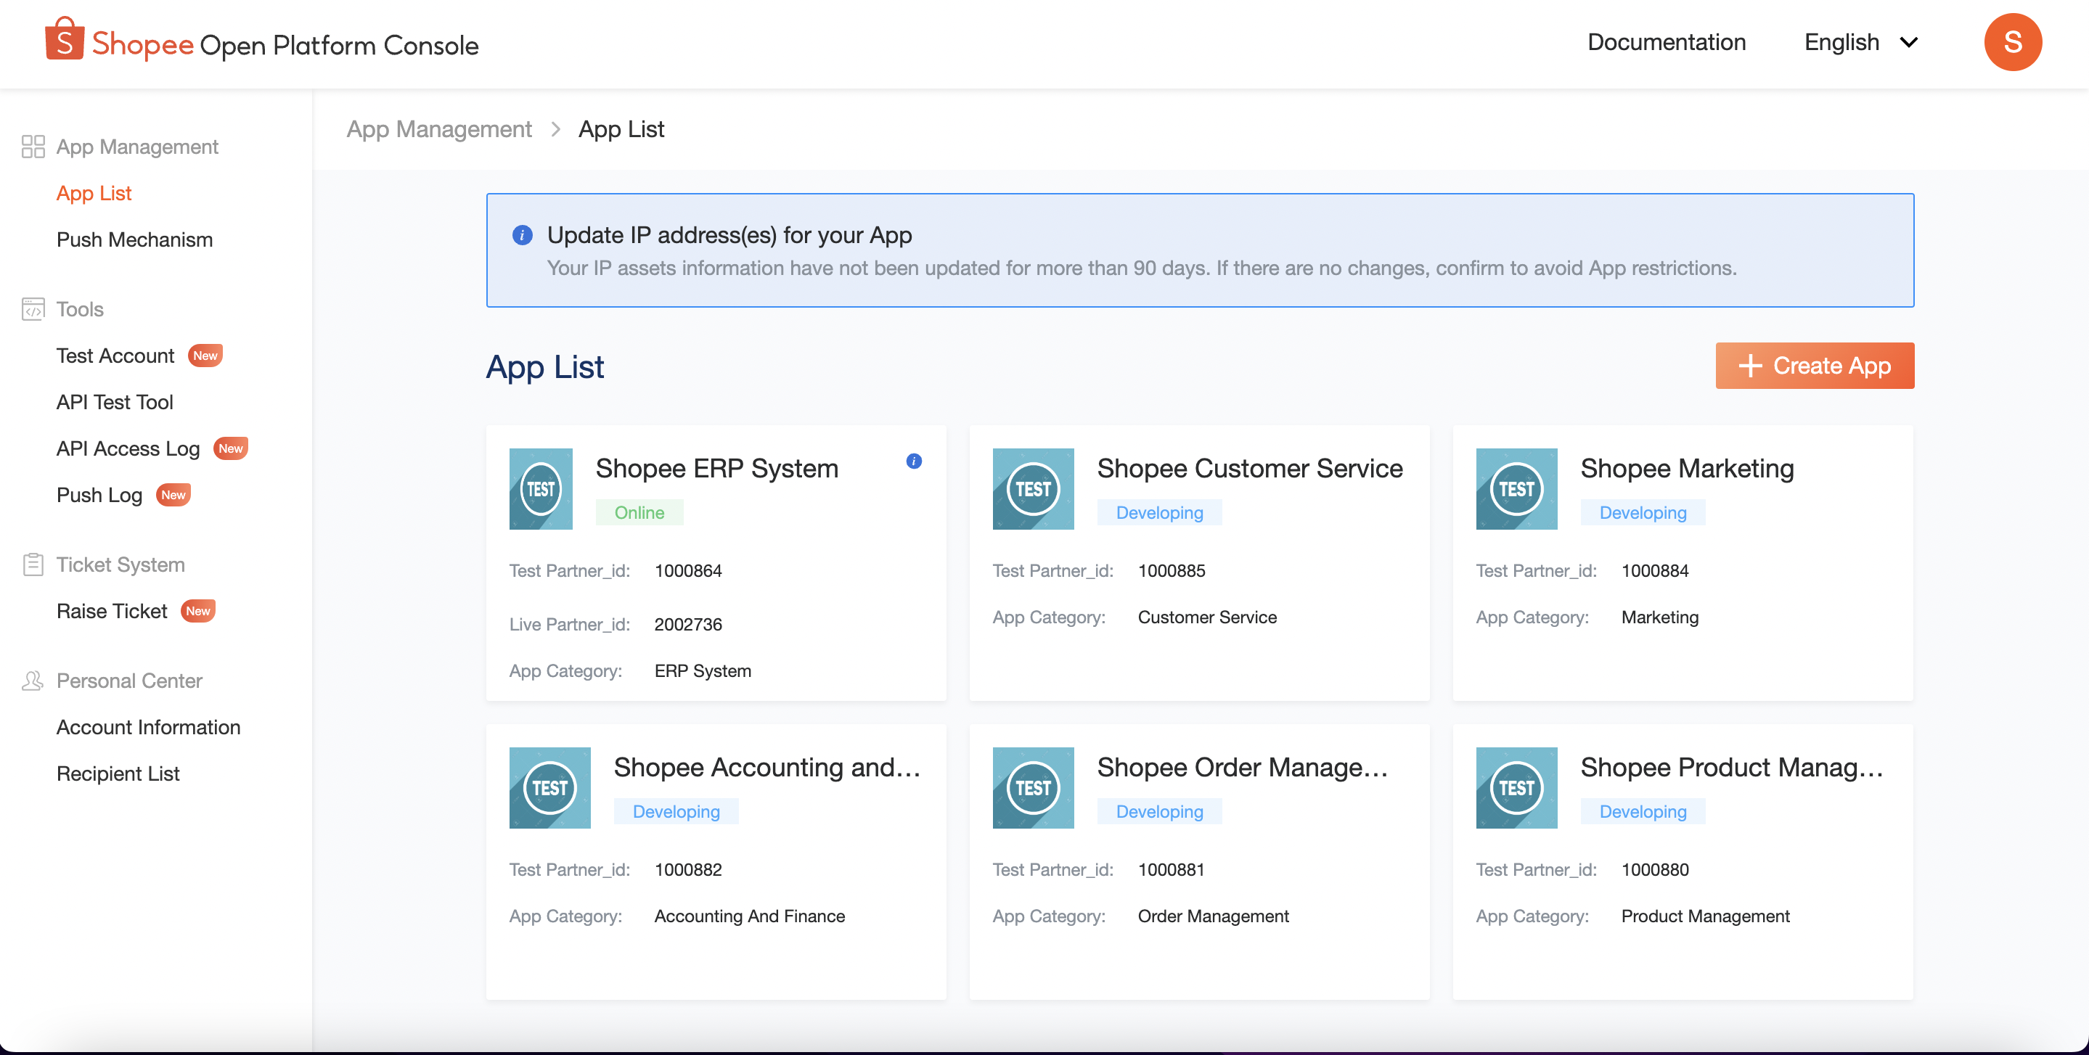Viewport: 2089px width, 1055px height.
Task: Click the language dropdown chevron arrow
Action: pos(1908,42)
